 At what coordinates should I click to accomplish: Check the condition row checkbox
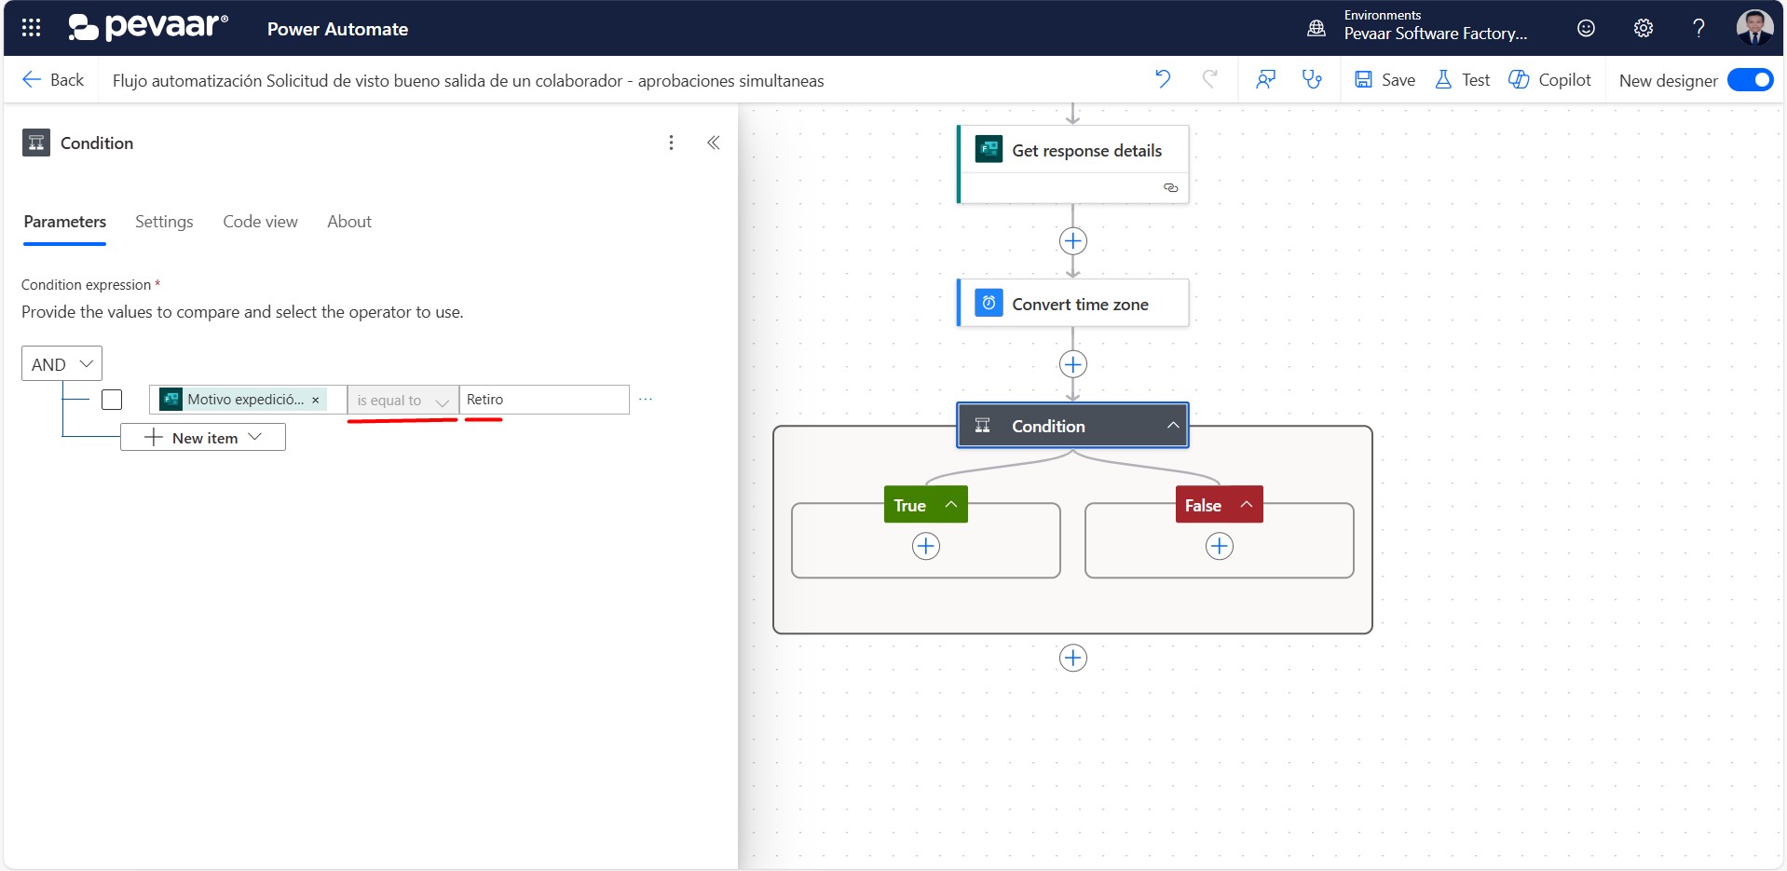112,400
